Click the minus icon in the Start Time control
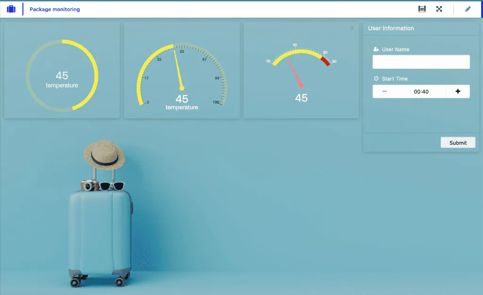 [x=385, y=91]
